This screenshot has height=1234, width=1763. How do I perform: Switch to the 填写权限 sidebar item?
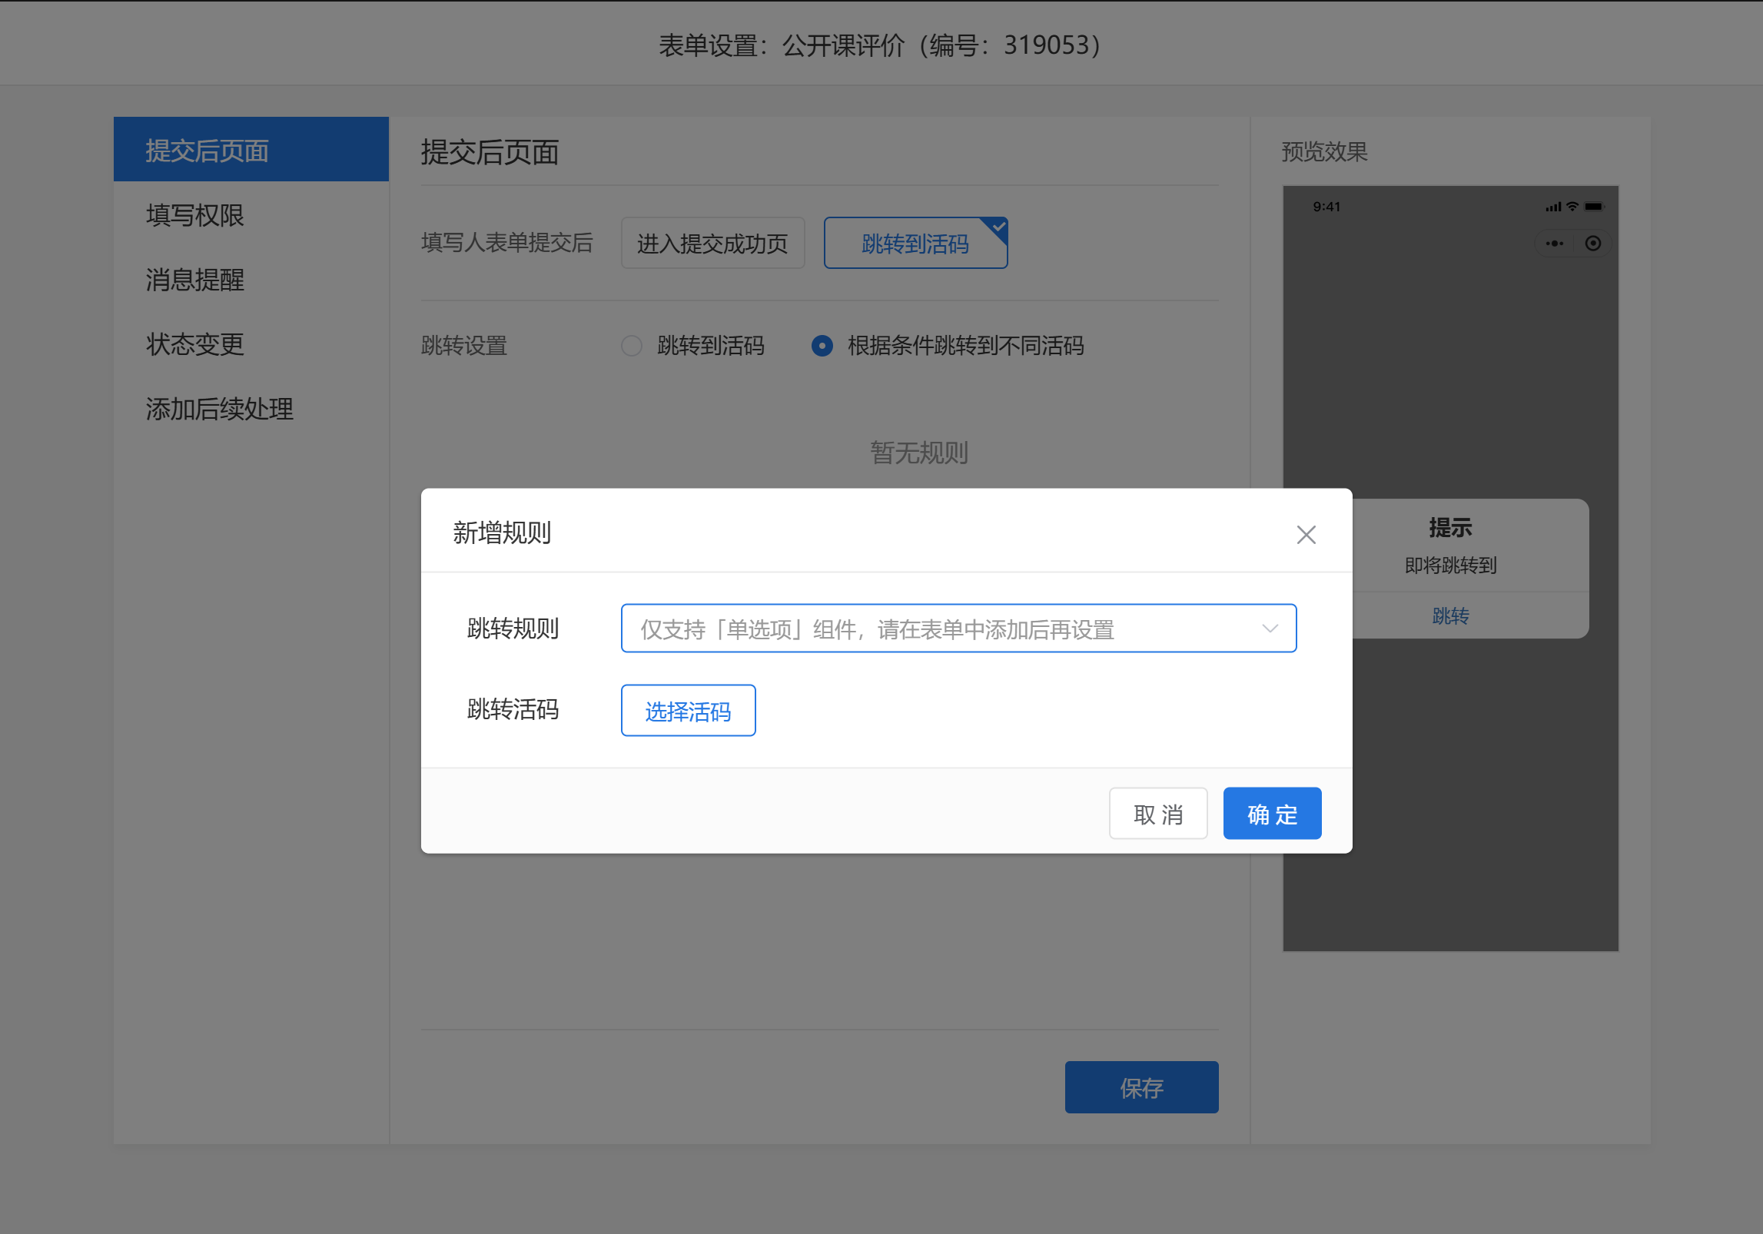pyautogui.click(x=195, y=215)
